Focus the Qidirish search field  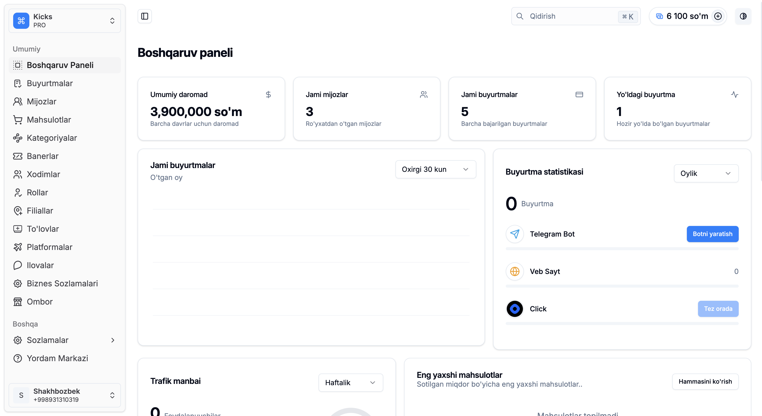tap(571, 16)
